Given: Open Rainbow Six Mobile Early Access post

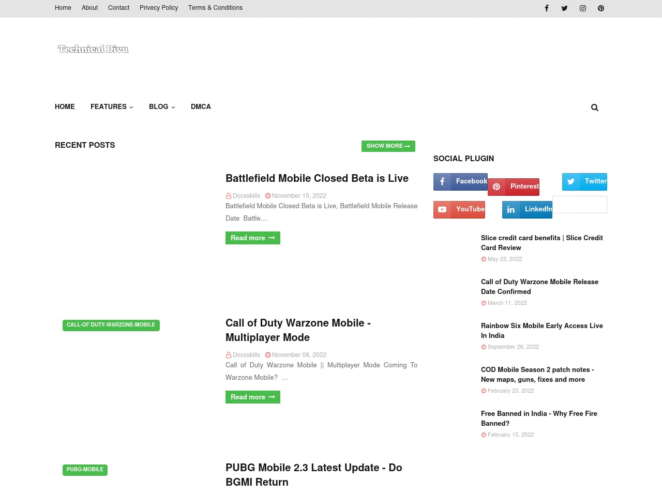Looking at the screenshot, I should point(542,331).
